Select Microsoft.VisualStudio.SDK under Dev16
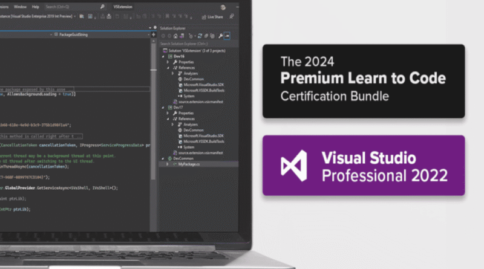The height and width of the screenshot is (269, 484). tap(203, 85)
